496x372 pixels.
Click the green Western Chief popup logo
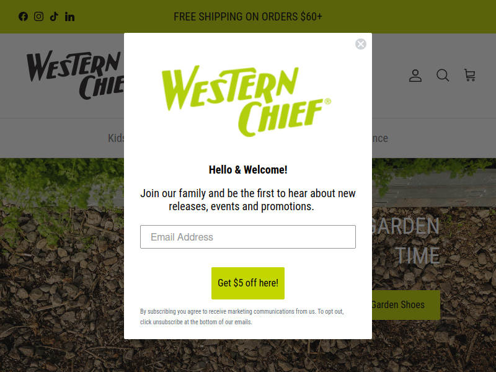[x=246, y=101]
